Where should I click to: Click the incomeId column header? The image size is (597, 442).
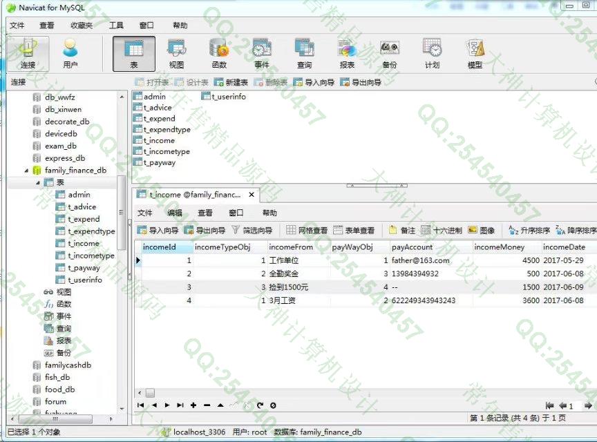point(167,247)
